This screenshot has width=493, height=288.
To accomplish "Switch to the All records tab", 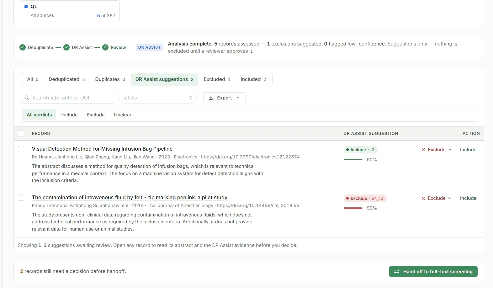I will [x=33, y=79].
